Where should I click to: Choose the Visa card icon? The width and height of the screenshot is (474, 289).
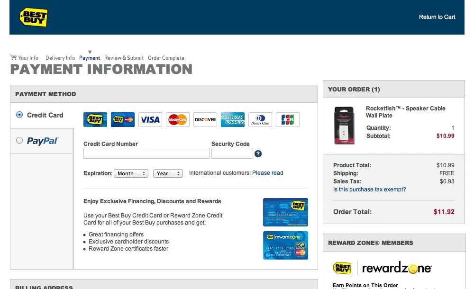coord(150,119)
